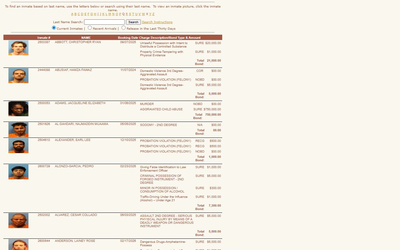View photo of Alexander, Earl Lee
This screenshot has height=250, width=400.
pos(18,146)
